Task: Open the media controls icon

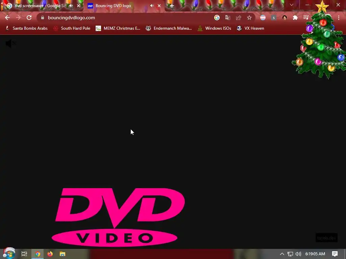Action: (x=306, y=18)
